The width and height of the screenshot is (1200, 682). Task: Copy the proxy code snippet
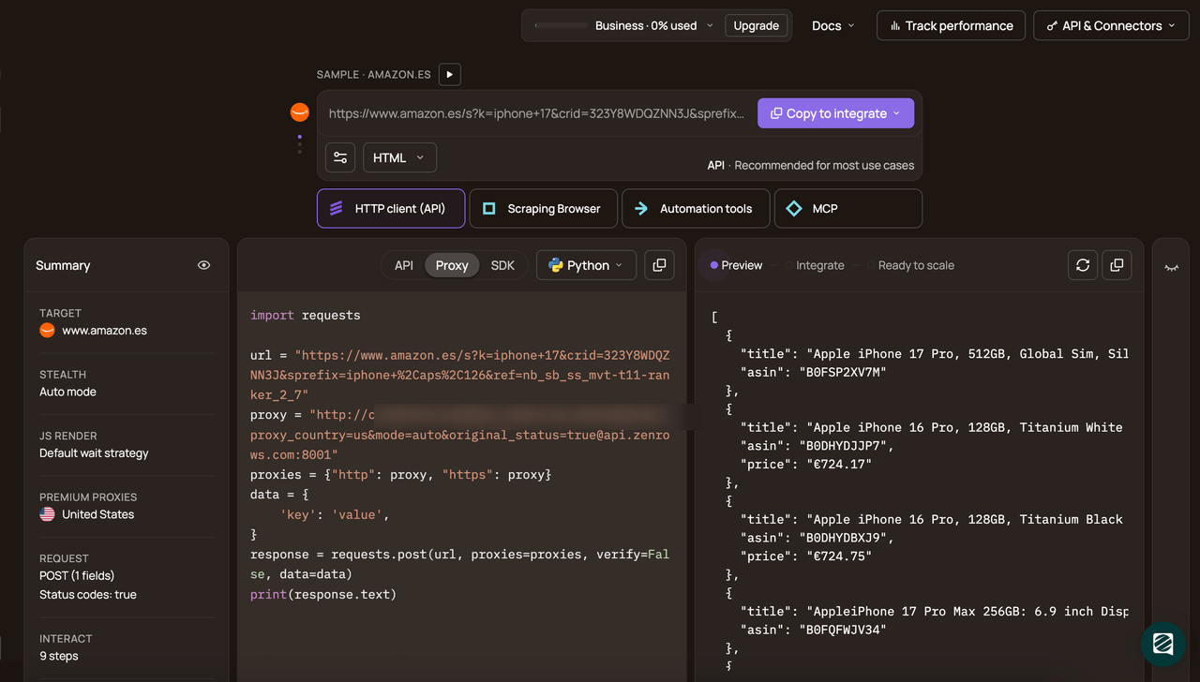pyautogui.click(x=659, y=265)
